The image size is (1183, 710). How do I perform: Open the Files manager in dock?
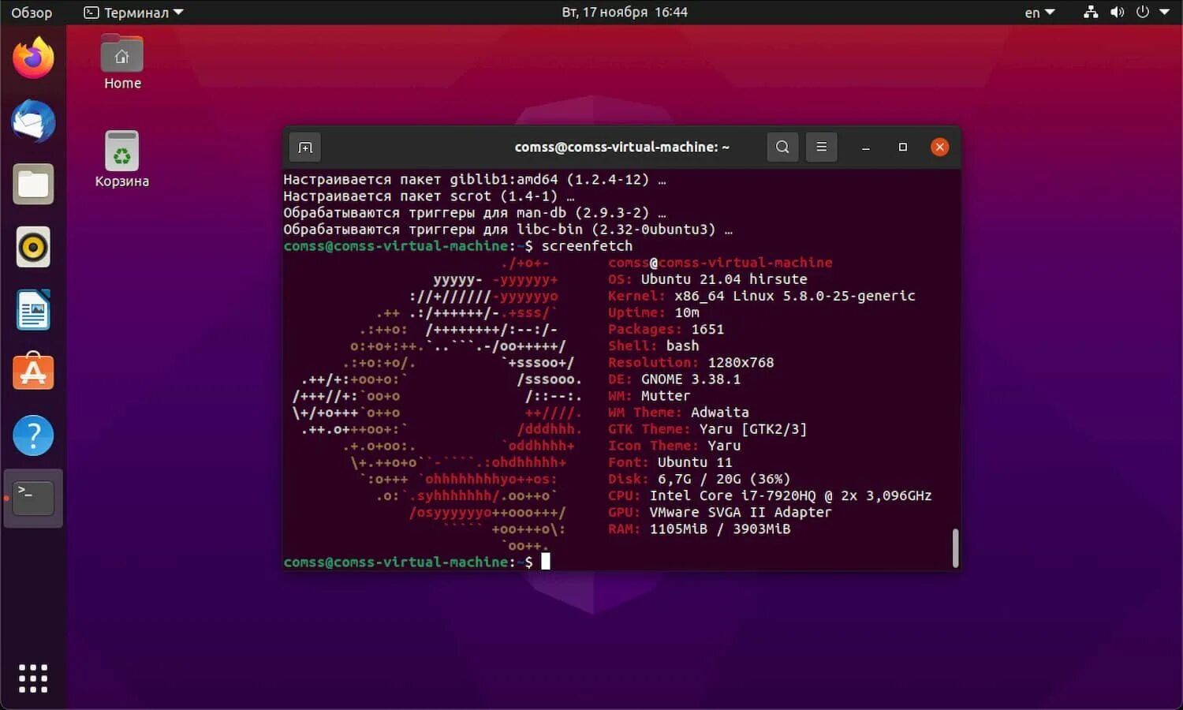coord(33,185)
